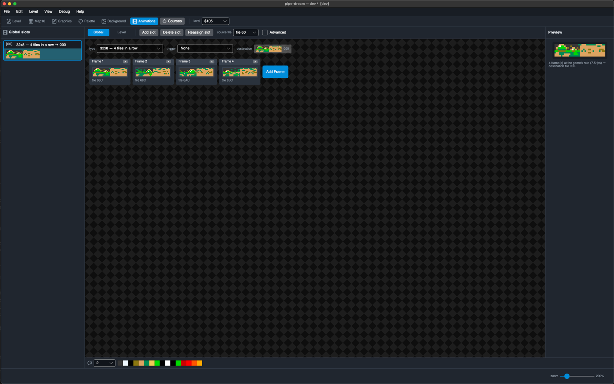Adjust the zoom slider handle
The image size is (614, 384).
pos(567,376)
